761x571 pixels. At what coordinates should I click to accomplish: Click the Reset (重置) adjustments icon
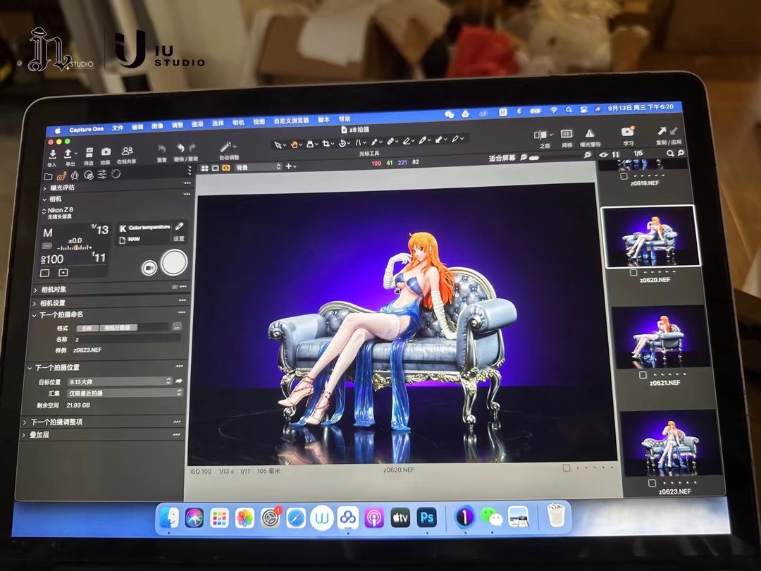click(162, 149)
